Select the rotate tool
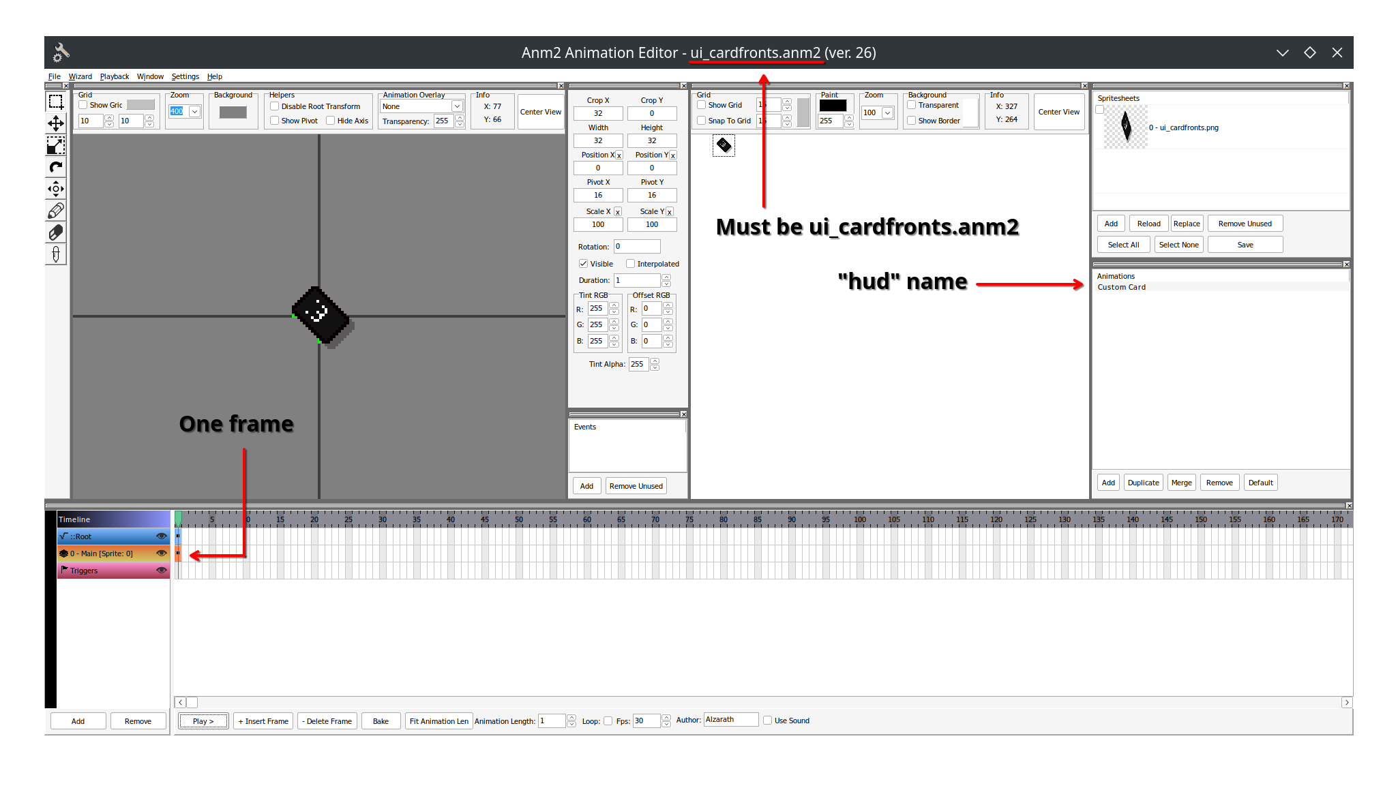Screen dimensions: 1398x788 [55, 167]
